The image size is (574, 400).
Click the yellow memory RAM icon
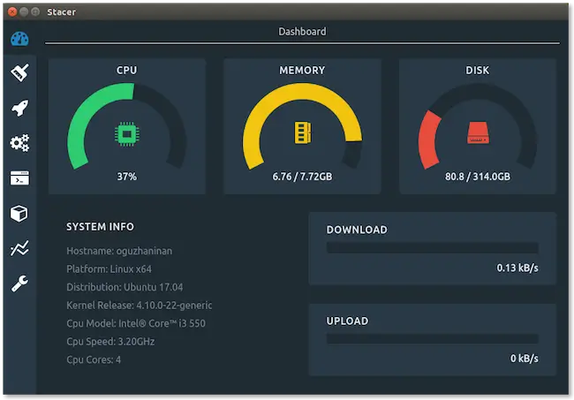[x=303, y=132]
